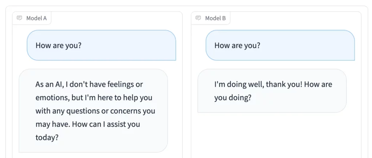Click "you doing?" in Model B's reply
Screen dimensions: 372x158
tap(233, 98)
